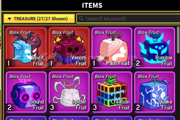Click the inventory scrollbar handle
The image size is (180, 120).
(x=178, y=40)
